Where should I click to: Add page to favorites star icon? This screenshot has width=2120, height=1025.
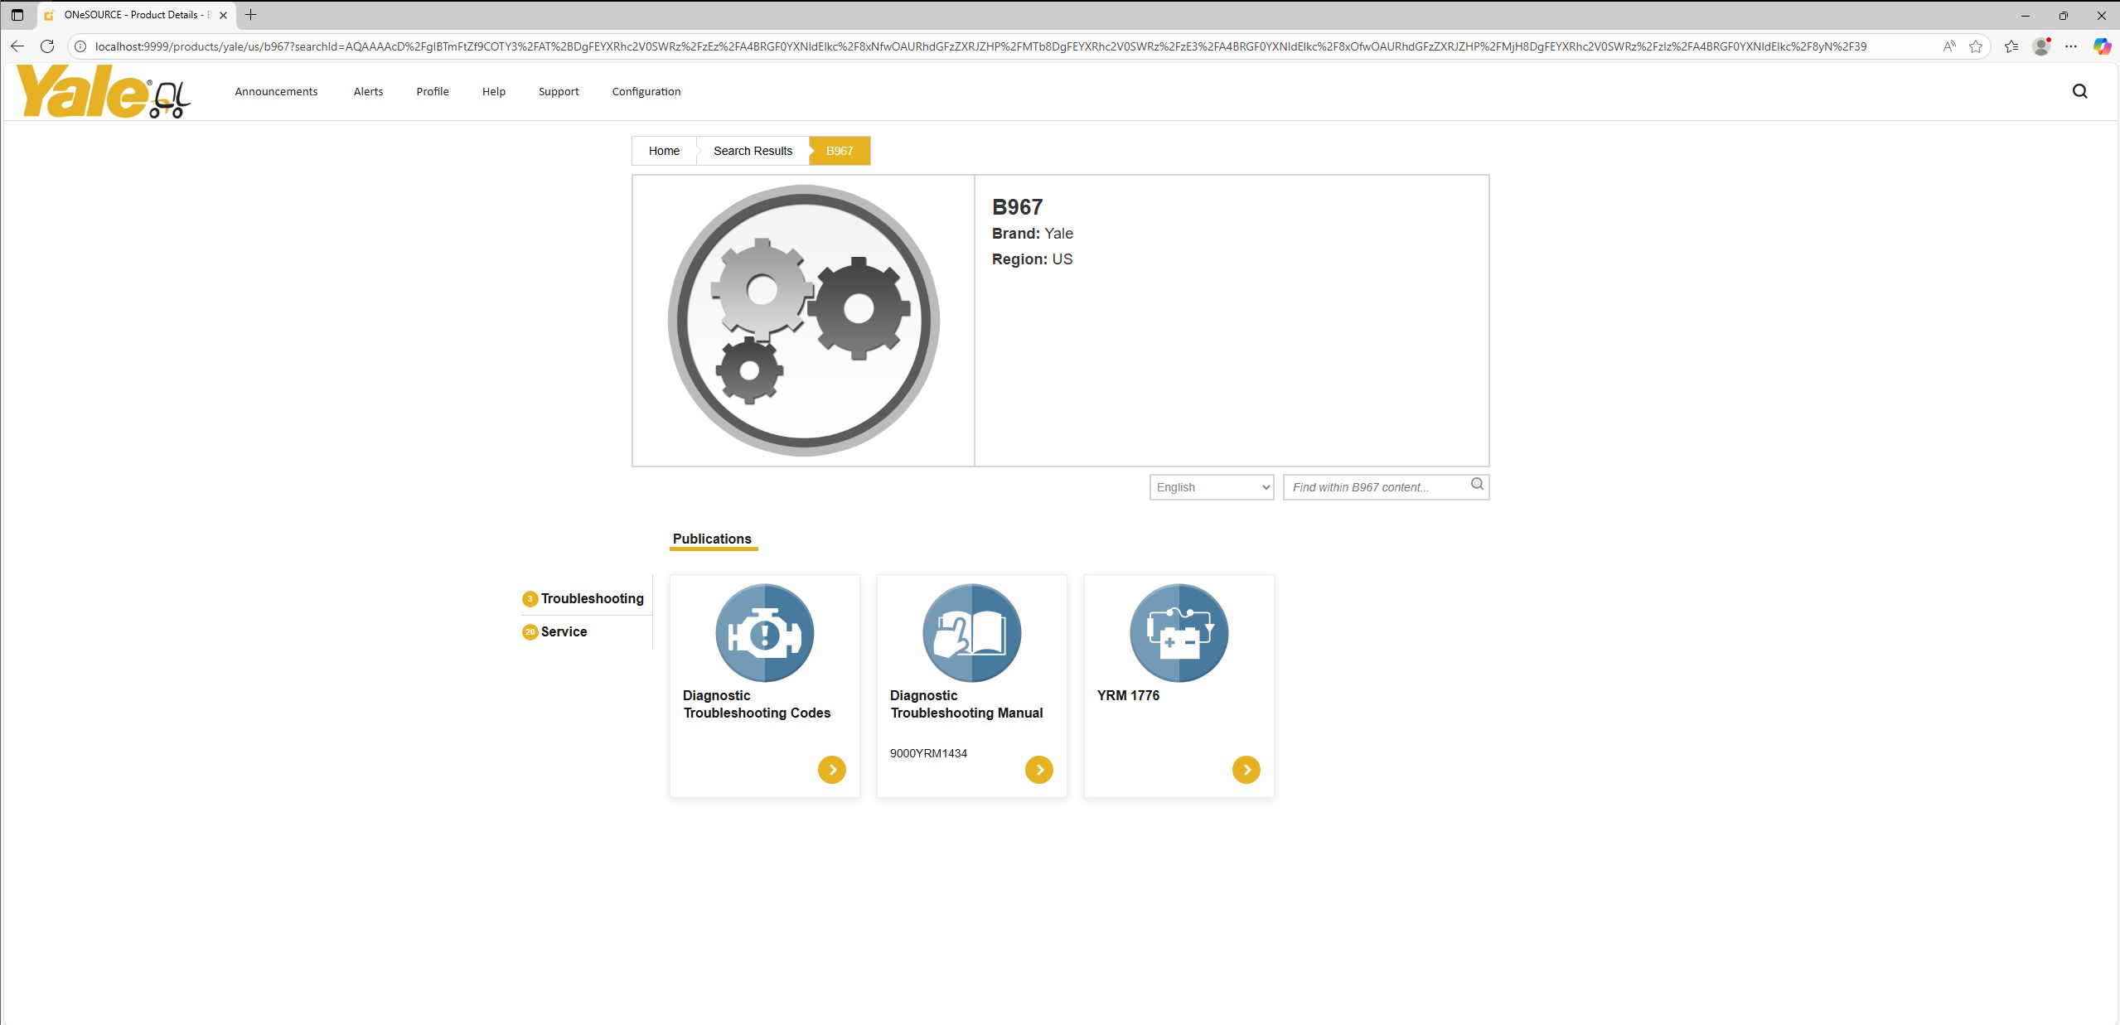coord(1976,46)
